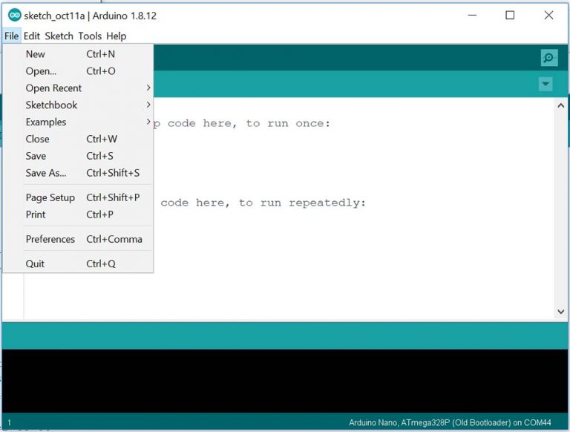Select Save menu entry

click(x=78, y=156)
